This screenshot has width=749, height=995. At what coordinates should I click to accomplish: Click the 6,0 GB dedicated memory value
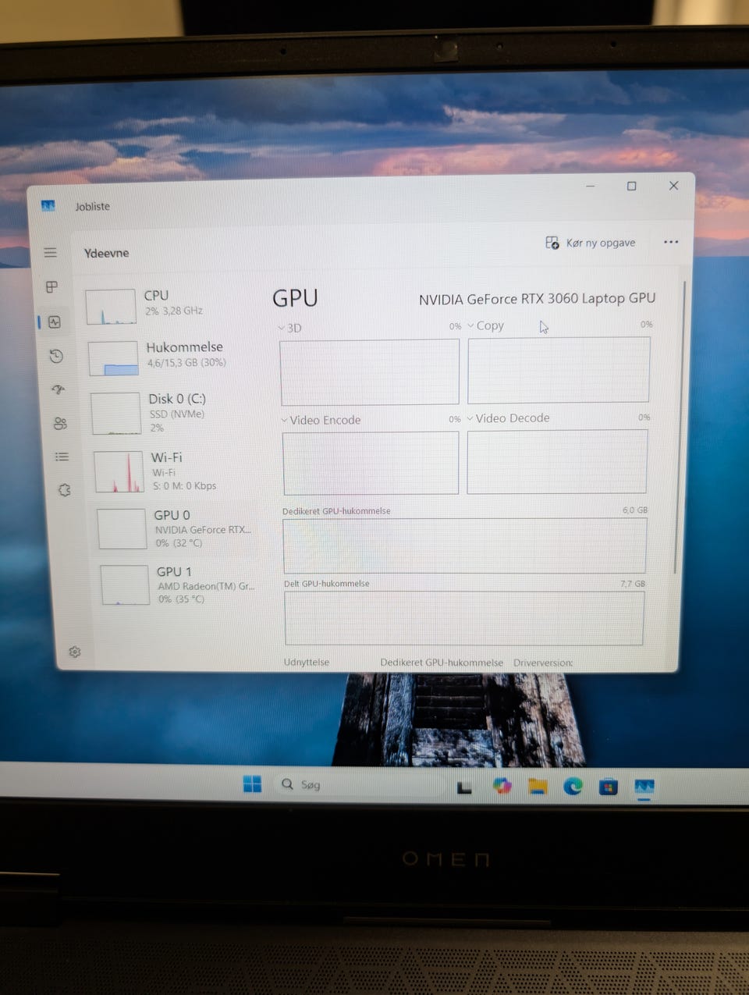pyautogui.click(x=635, y=510)
